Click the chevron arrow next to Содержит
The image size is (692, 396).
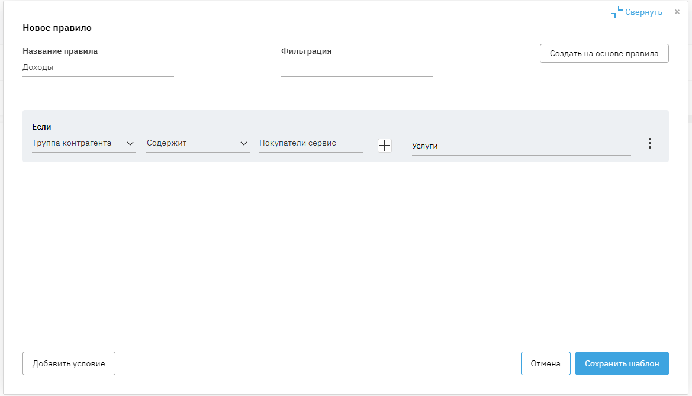244,143
